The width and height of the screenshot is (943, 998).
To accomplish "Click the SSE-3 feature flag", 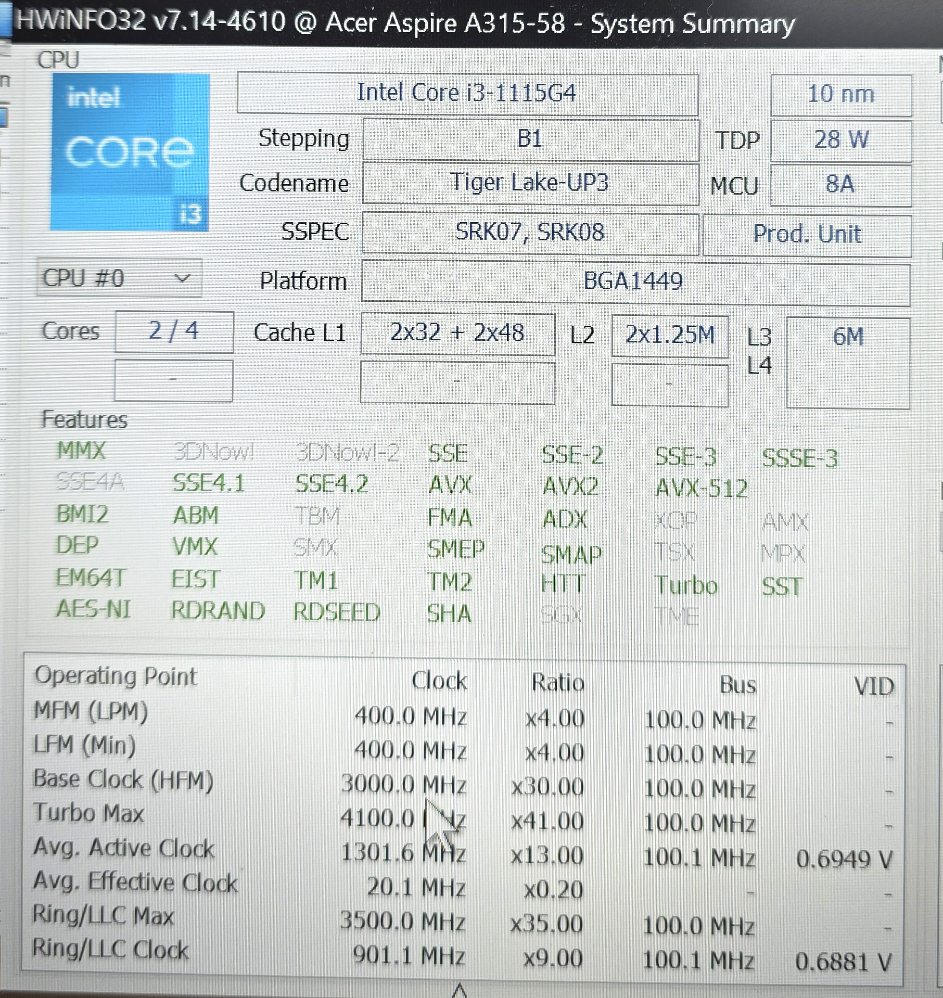I will pos(685,457).
